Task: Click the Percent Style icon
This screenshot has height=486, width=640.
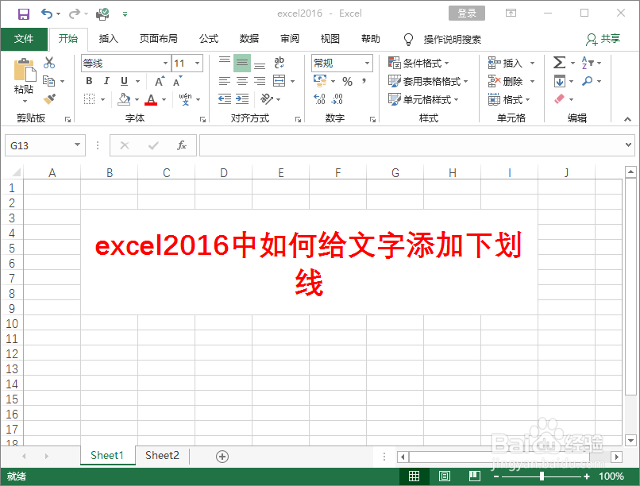Action: coord(347,82)
